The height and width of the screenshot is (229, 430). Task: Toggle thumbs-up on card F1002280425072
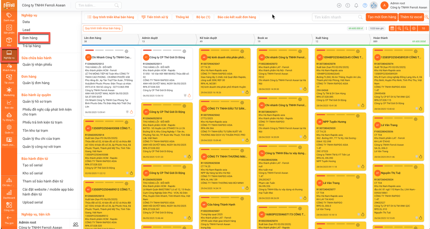tap(305, 89)
